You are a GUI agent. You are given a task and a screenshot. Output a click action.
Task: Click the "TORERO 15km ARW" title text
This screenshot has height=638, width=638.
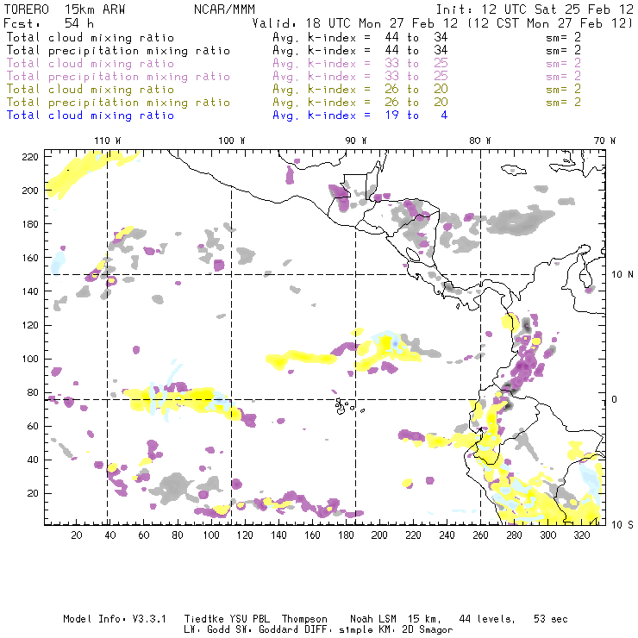(65, 9)
